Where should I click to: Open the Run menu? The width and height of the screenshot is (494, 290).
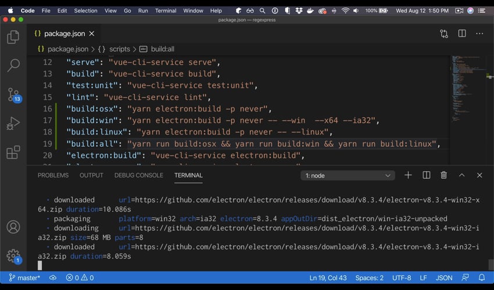[143, 10]
